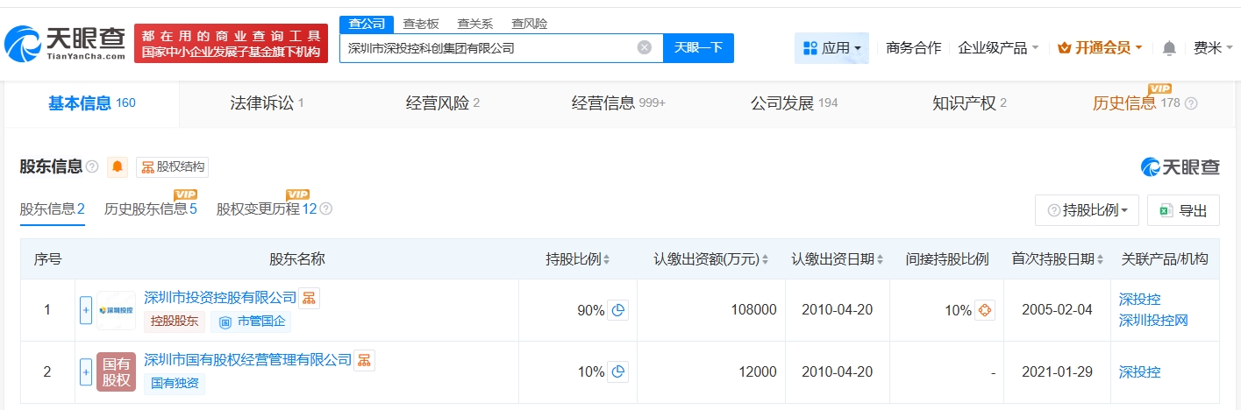Clear the search box with X icon
Screen dimensions: 1241x410
point(644,48)
